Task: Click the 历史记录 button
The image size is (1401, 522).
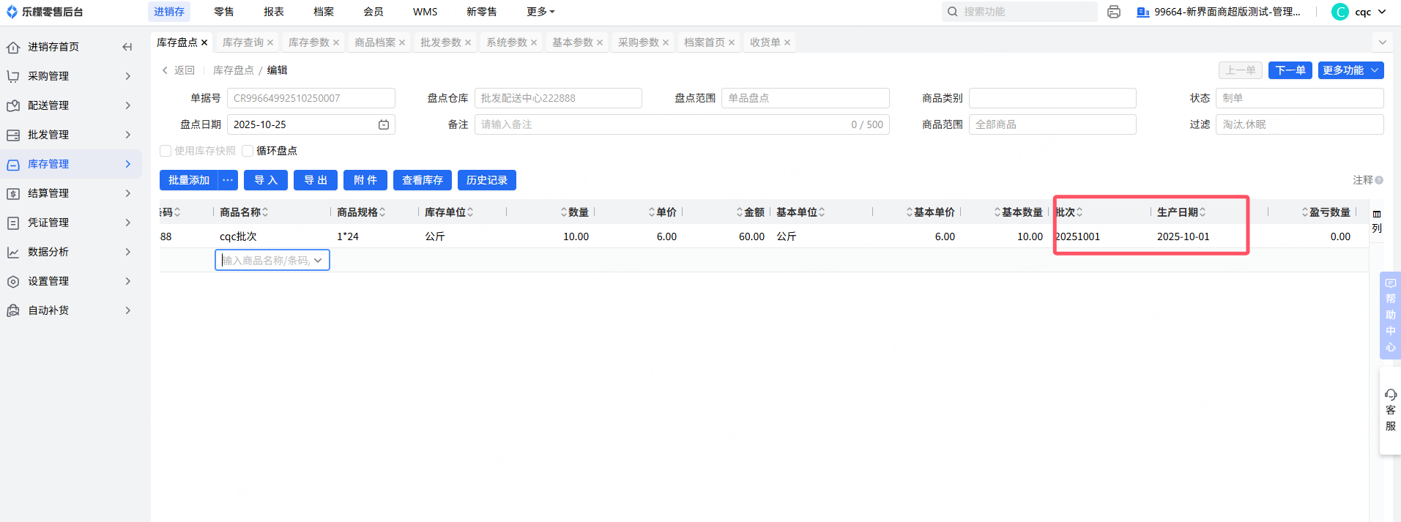Action: [x=487, y=180]
